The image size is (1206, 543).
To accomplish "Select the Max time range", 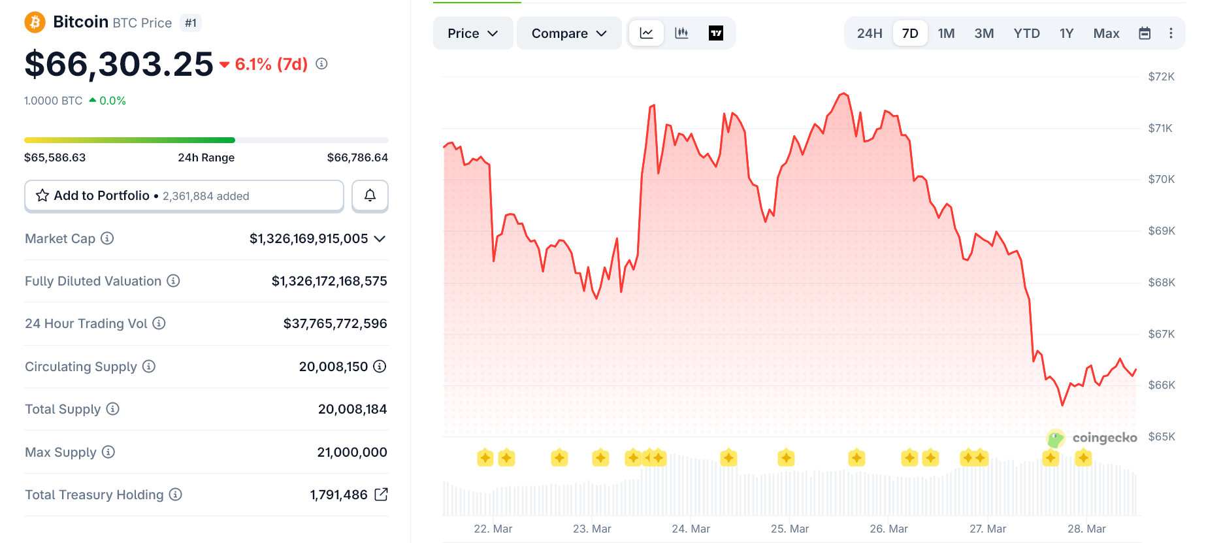I will tap(1106, 33).
